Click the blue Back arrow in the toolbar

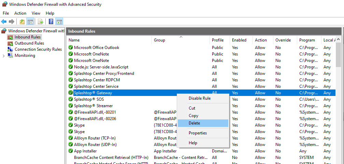point(4,22)
